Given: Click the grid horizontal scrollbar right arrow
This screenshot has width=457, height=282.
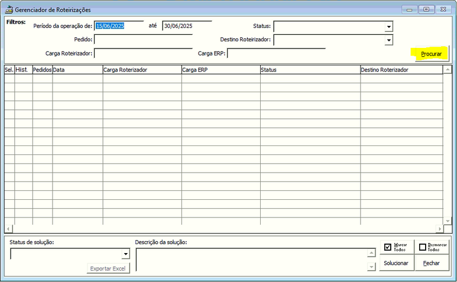Looking at the screenshot, I should click(x=439, y=229).
